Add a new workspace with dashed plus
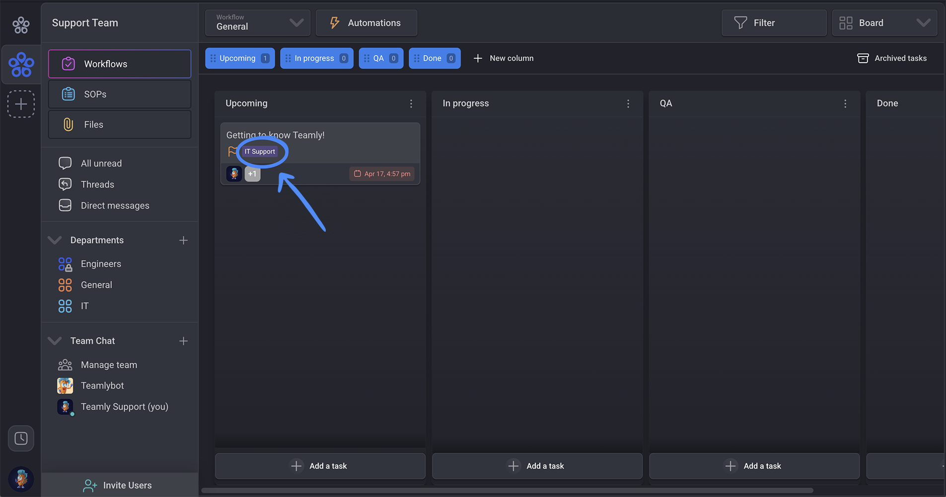946x497 pixels. 21,104
